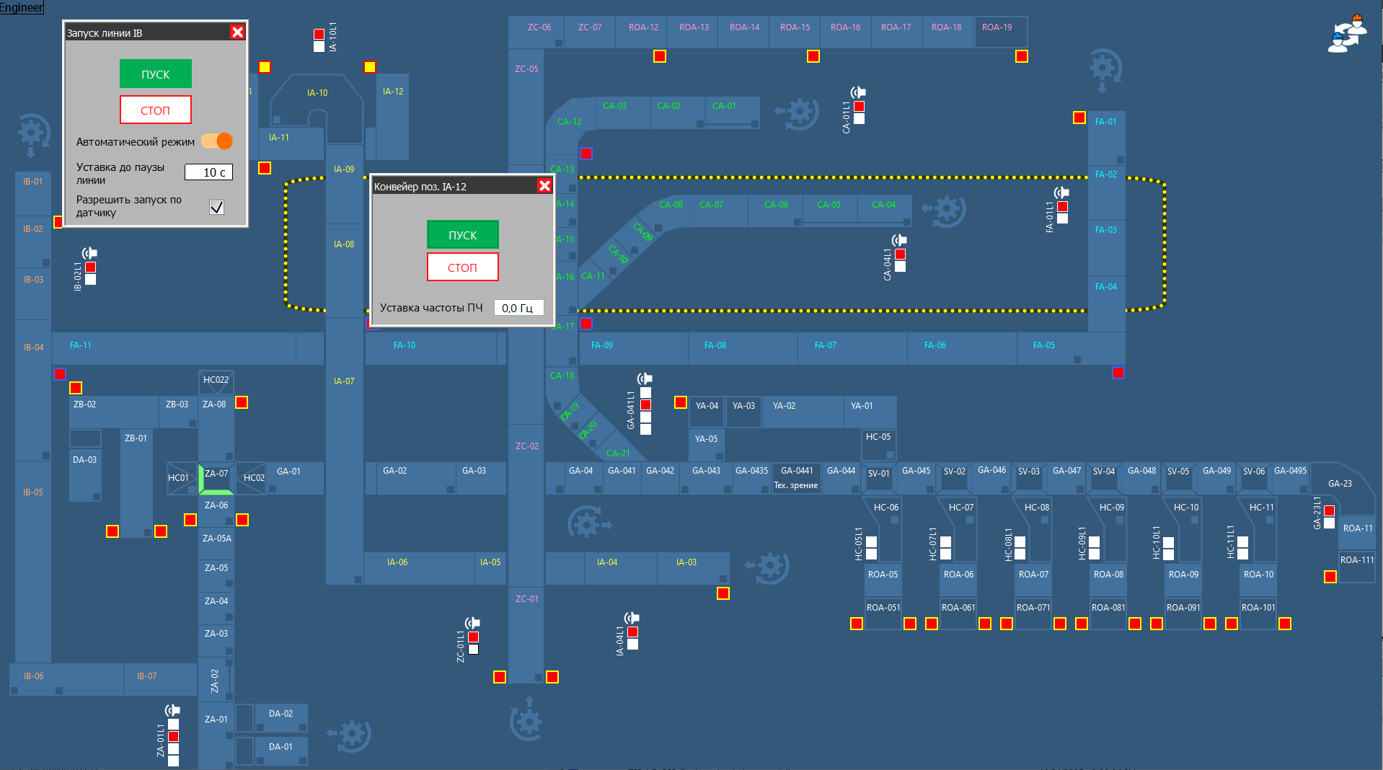1383x770 pixels.
Task: Close the Конвейер поз. IA-12 dialog
Action: (544, 186)
